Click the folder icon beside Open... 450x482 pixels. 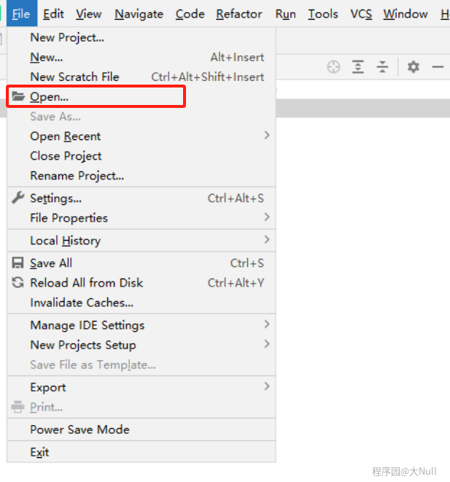click(18, 96)
